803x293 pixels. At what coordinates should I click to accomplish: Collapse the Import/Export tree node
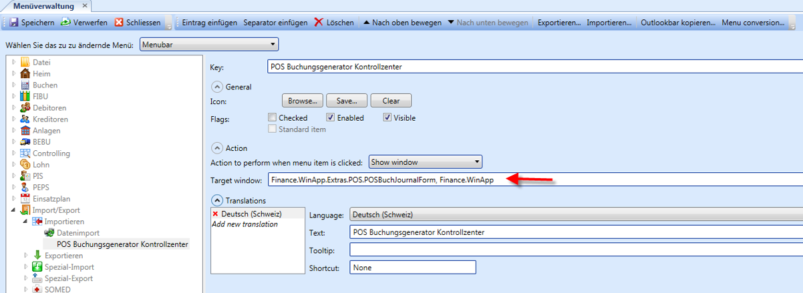tap(14, 210)
